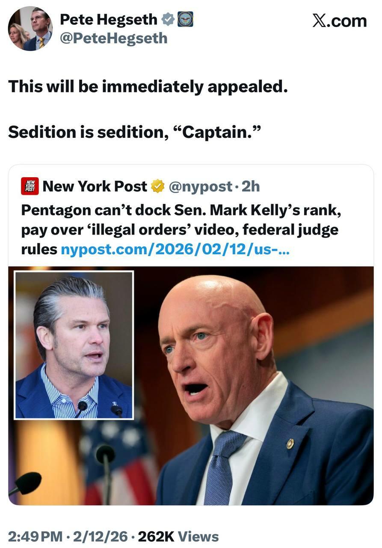Open the New York Post logo avatar
This screenshot has width=382, height=548.
[x=30, y=186]
